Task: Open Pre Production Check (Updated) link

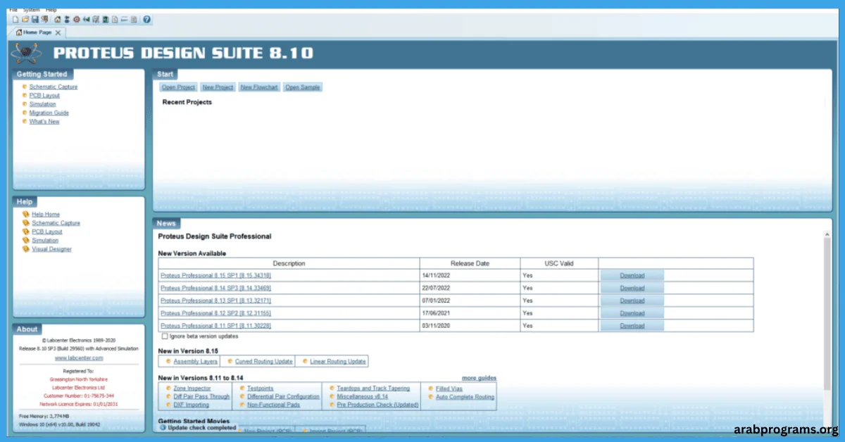Action: pyautogui.click(x=377, y=405)
